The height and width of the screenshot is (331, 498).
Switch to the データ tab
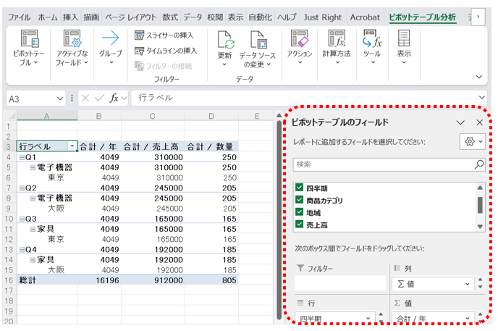click(x=193, y=17)
